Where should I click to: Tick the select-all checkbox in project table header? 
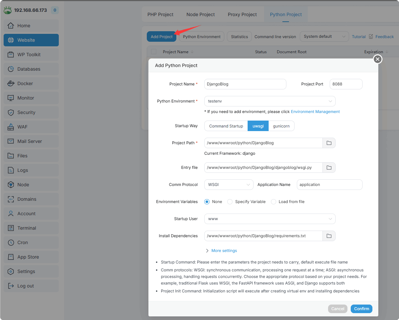coord(154,52)
